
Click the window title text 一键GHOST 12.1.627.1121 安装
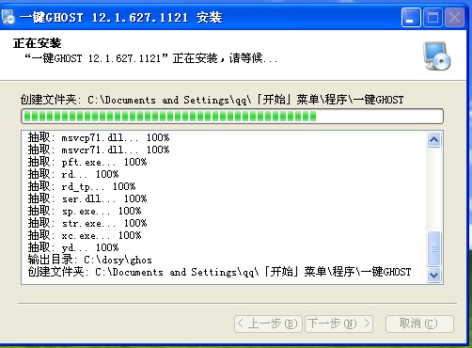(121, 17)
